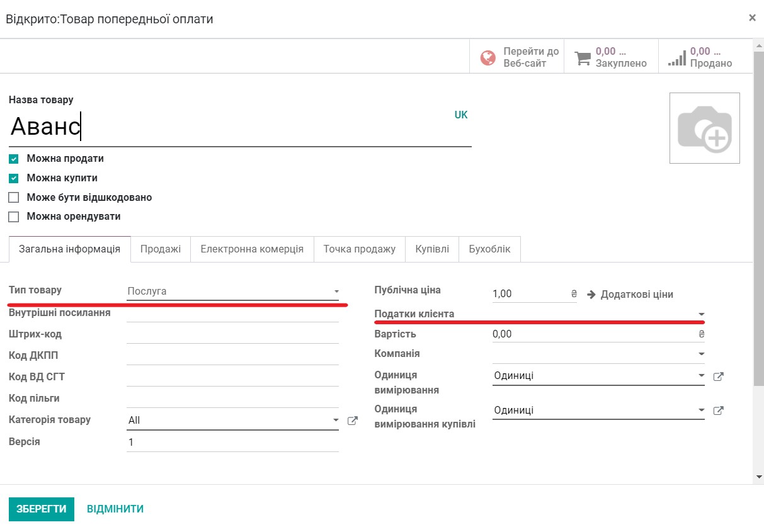Enable Може бути відшкодовано
This screenshot has height=532, width=764.
13,197
